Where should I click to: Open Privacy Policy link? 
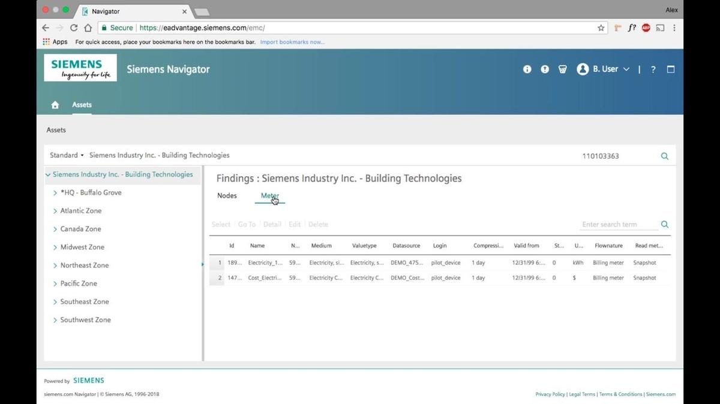click(x=550, y=394)
